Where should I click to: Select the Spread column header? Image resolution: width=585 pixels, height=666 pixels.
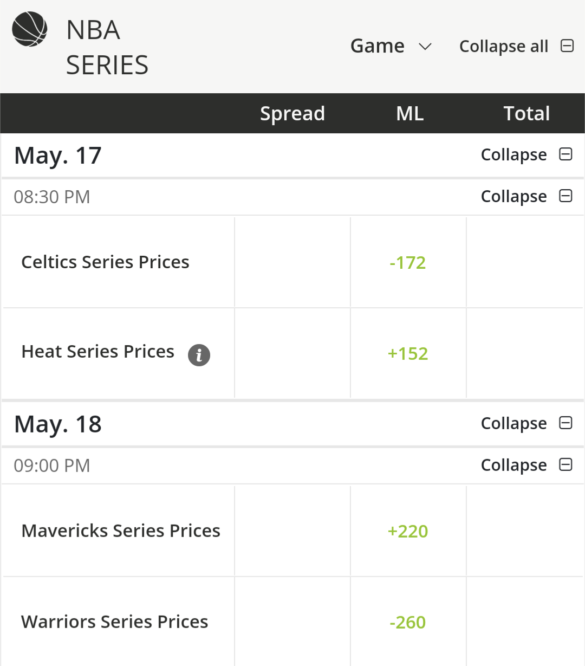[292, 114]
